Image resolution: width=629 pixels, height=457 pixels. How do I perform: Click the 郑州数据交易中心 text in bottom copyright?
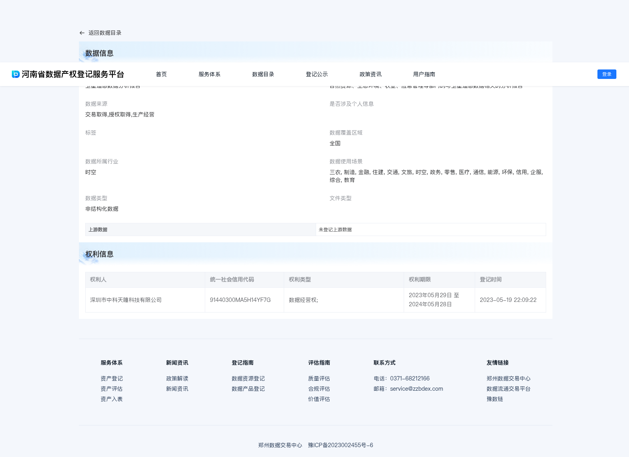pyautogui.click(x=280, y=445)
